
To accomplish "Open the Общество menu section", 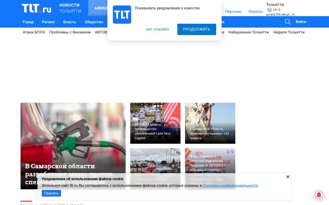I will 94,22.
